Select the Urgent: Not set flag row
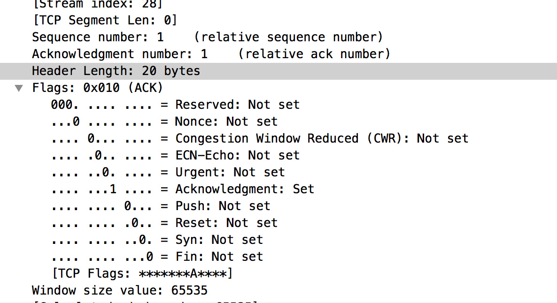 pyautogui.click(x=168, y=172)
